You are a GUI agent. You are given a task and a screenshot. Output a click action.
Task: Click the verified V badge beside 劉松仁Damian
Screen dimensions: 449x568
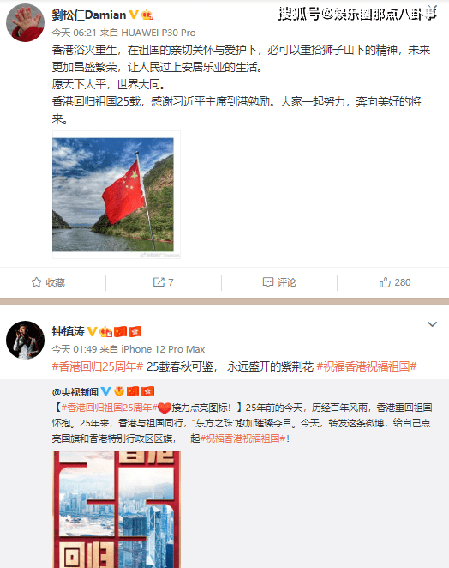coord(134,15)
